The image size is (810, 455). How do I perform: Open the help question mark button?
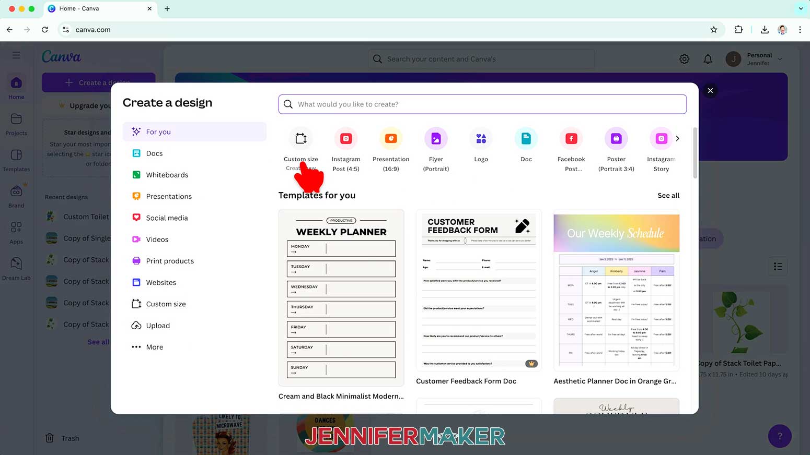[780, 436]
